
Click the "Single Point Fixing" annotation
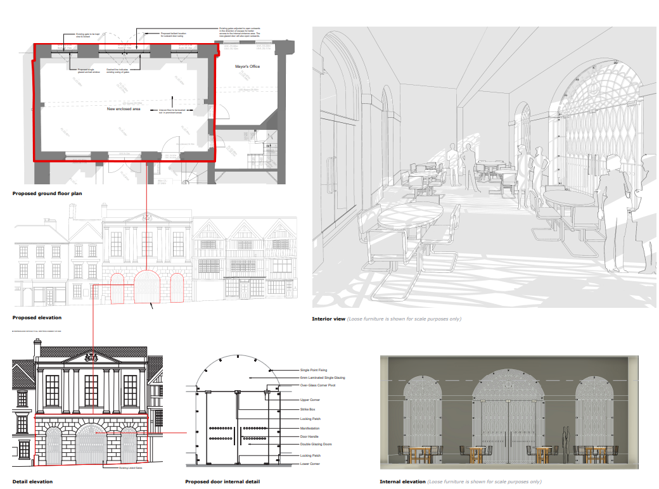pos(314,370)
